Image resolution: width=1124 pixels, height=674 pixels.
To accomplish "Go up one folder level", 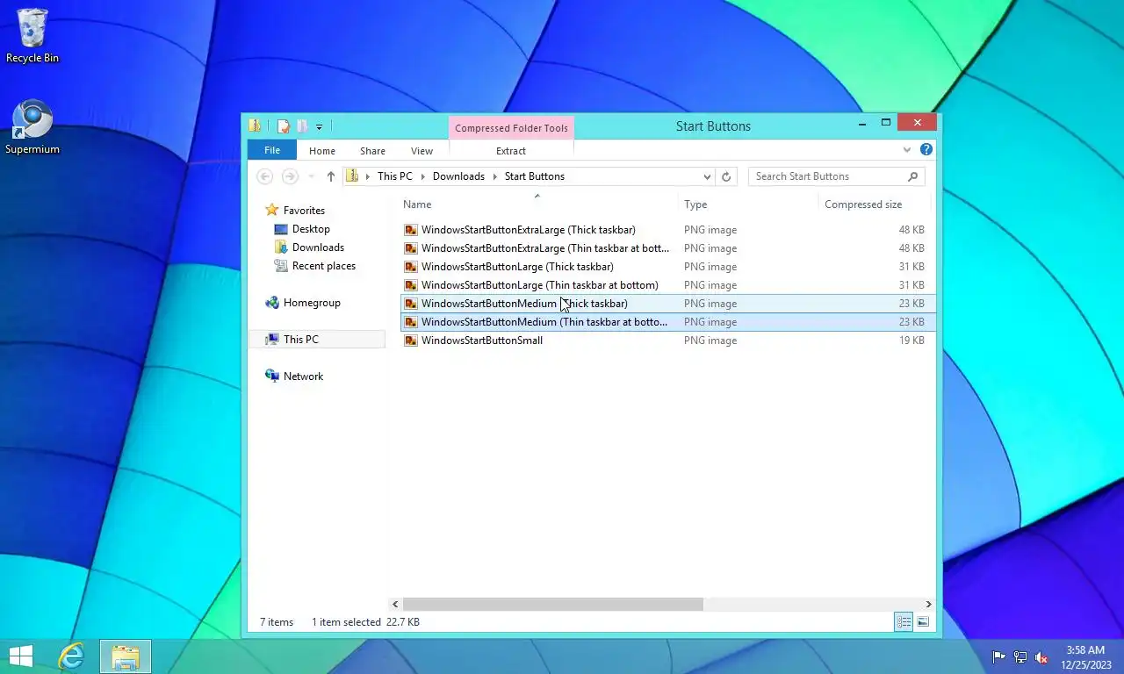I will coord(330,176).
